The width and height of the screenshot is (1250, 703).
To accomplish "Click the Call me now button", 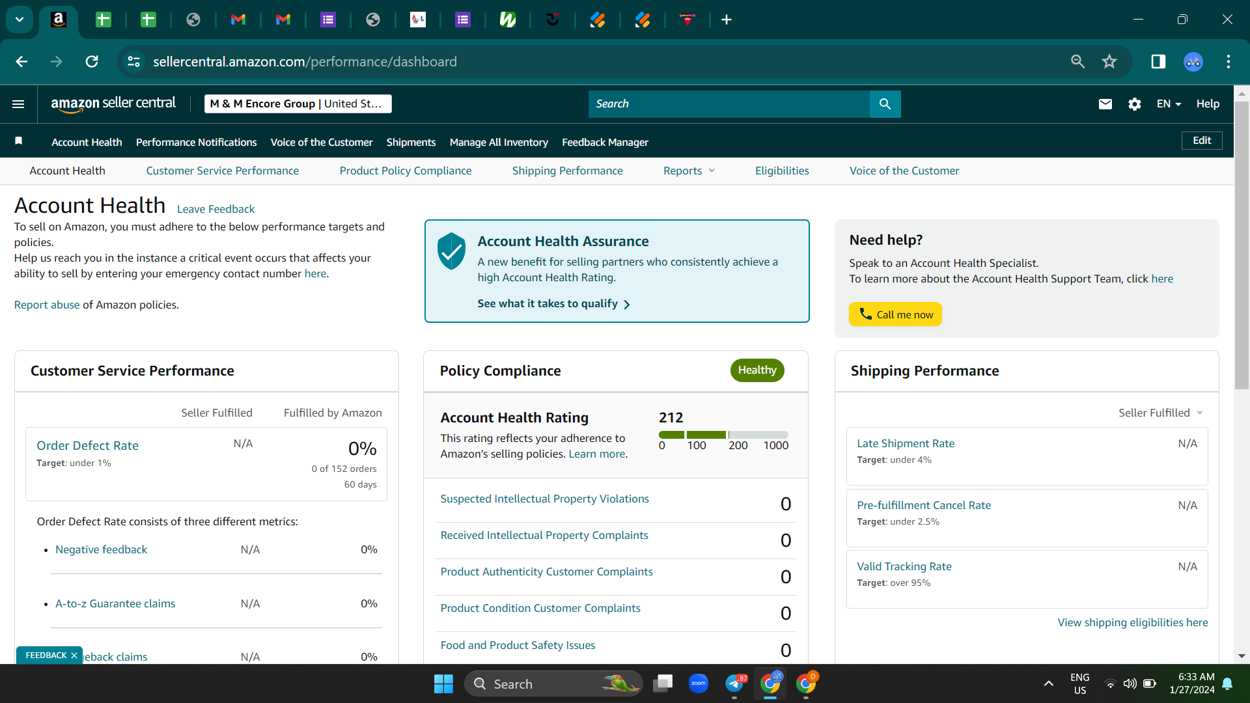I will coord(895,314).
